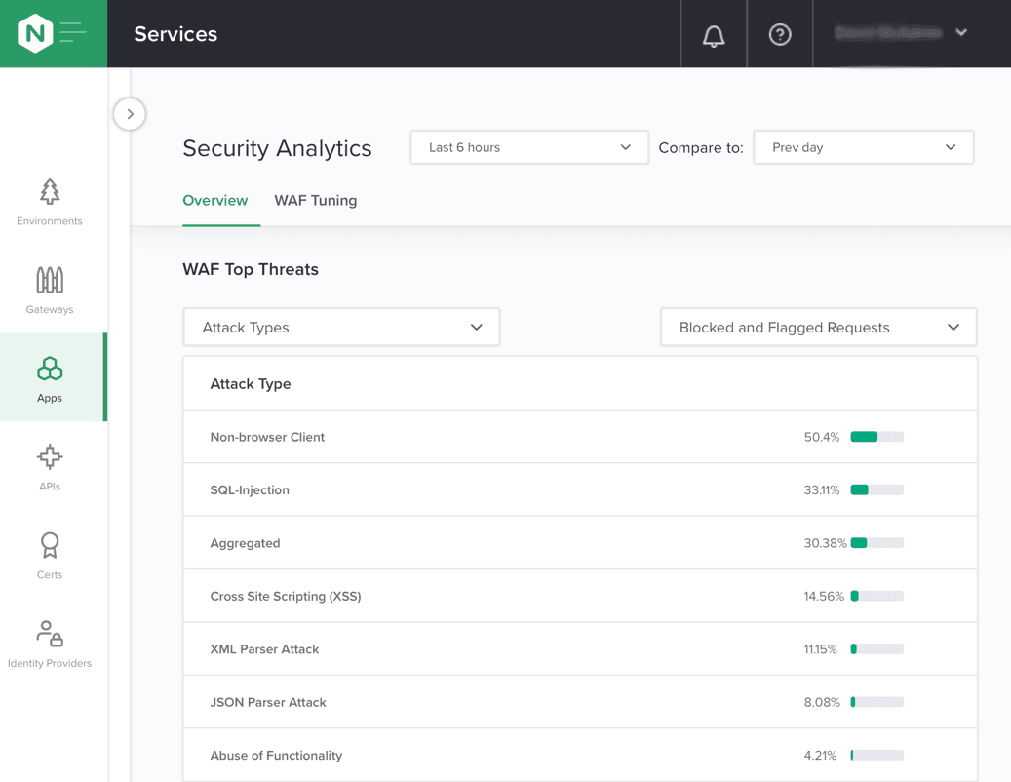Click the Non-browser Client percentage bar
Image resolution: width=1011 pixels, height=782 pixels.
[x=876, y=437]
